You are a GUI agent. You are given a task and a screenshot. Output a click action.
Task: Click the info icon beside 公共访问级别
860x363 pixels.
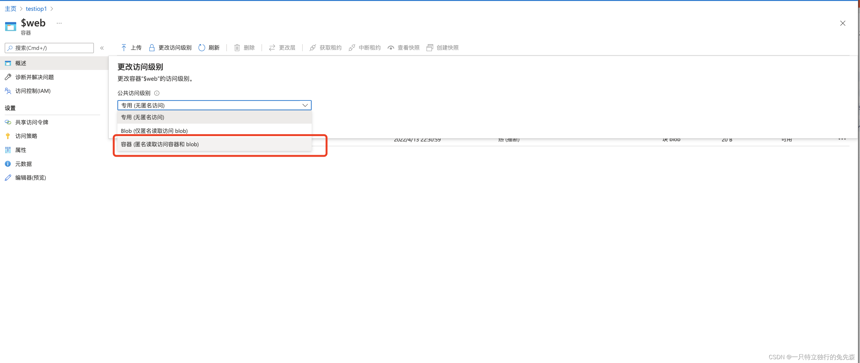[x=156, y=93]
